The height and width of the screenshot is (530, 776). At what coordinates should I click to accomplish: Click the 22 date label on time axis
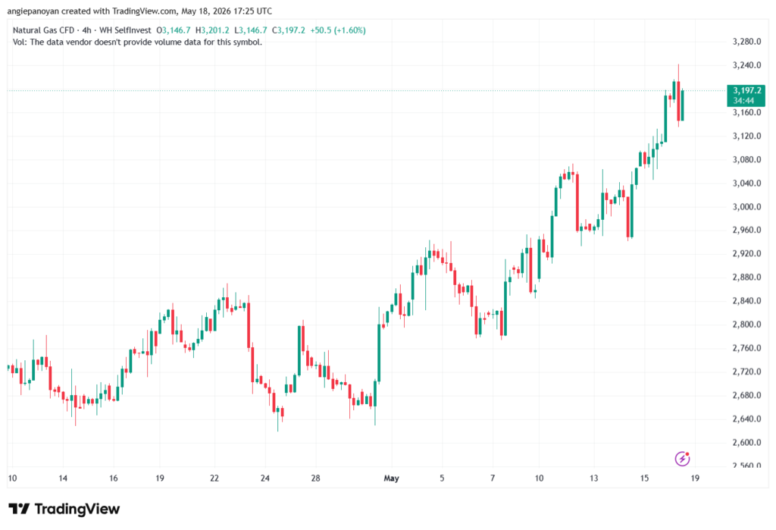coord(214,478)
